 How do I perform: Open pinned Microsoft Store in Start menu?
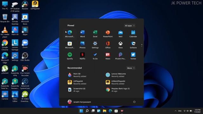[x=70, y=45]
